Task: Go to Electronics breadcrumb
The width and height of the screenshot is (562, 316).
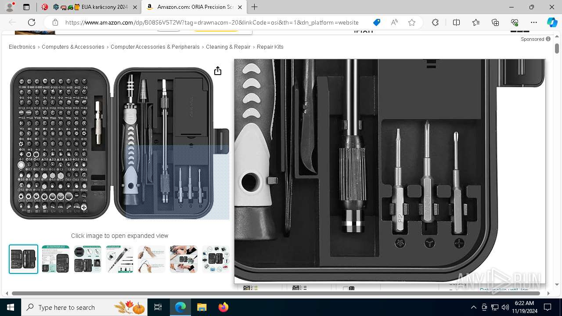Action: click(x=22, y=47)
